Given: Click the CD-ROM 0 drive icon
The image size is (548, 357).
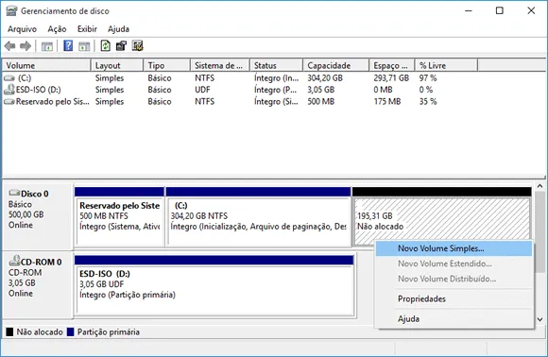Looking at the screenshot, I should 14,261.
